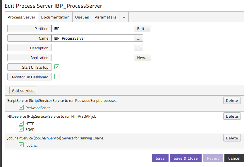The height and width of the screenshot is (167, 249).
Task: Click the New... button for Application
Action: pos(143,58)
